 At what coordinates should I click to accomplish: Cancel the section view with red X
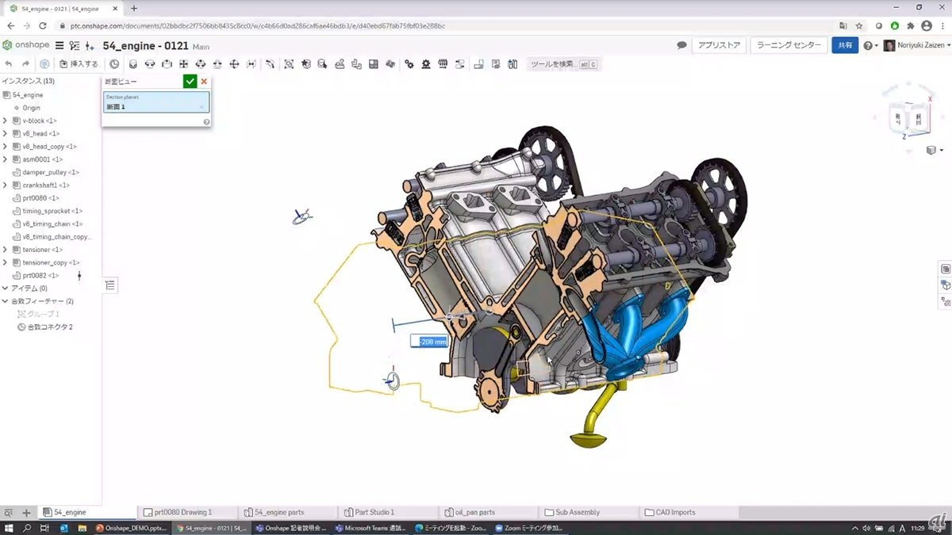(x=204, y=82)
